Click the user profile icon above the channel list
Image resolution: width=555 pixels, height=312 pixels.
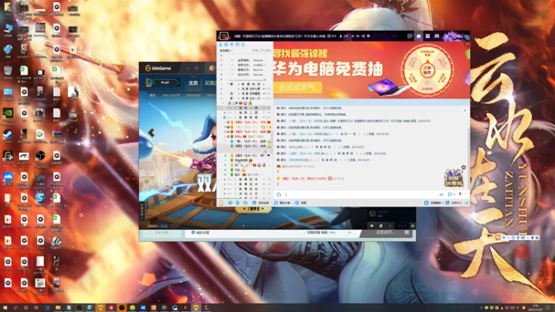(x=221, y=44)
